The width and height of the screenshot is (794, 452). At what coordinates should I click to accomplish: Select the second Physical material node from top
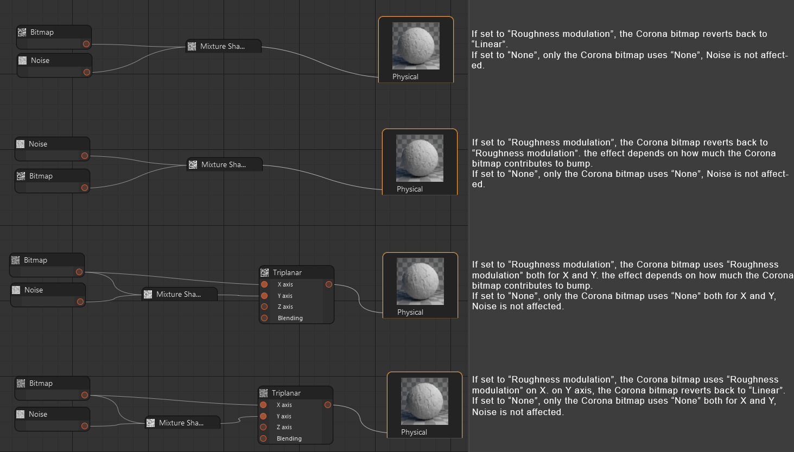pyautogui.click(x=420, y=162)
